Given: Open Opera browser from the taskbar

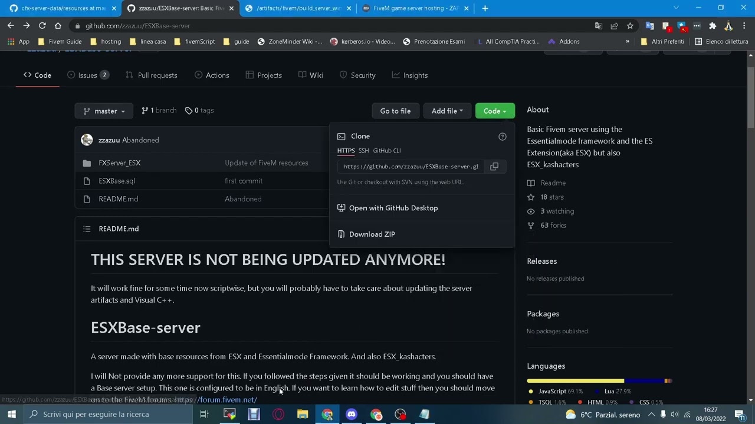Looking at the screenshot, I should [278, 414].
